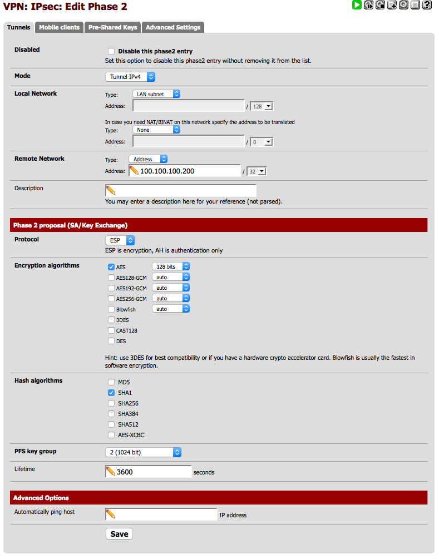The height and width of the screenshot is (559, 439).
Task: Open AES192-GCM auto key length dropdown
Action: [x=171, y=288]
